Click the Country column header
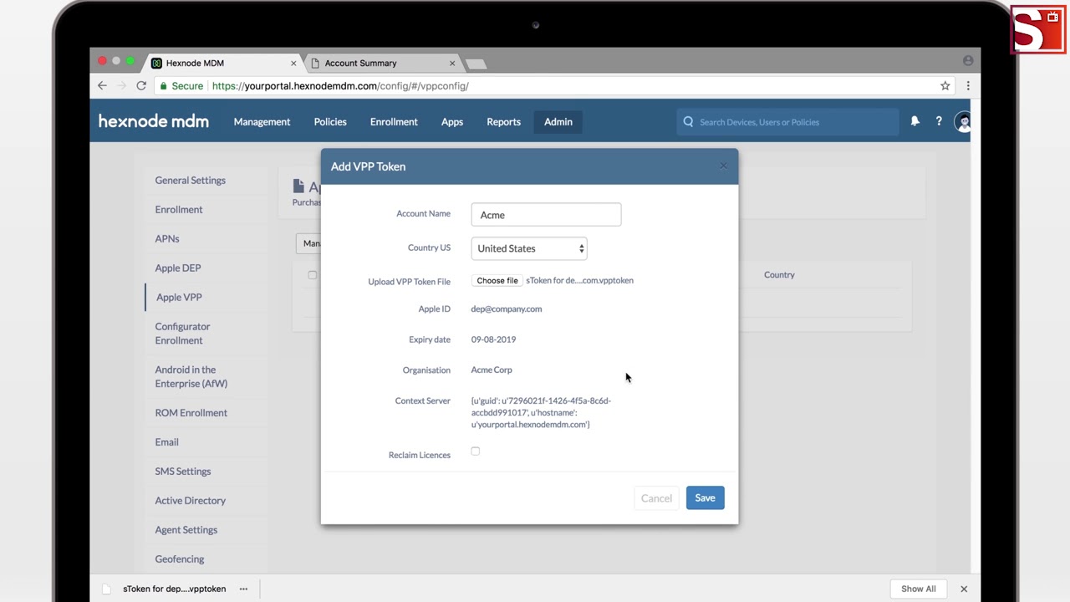Image resolution: width=1070 pixels, height=602 pixels. click(x=779, y=274)
